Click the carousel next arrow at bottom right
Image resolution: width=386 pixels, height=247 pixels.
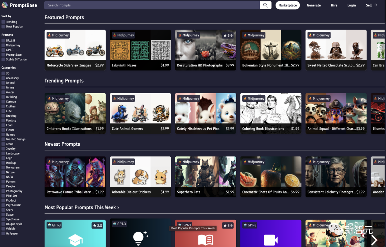[374, 240]
